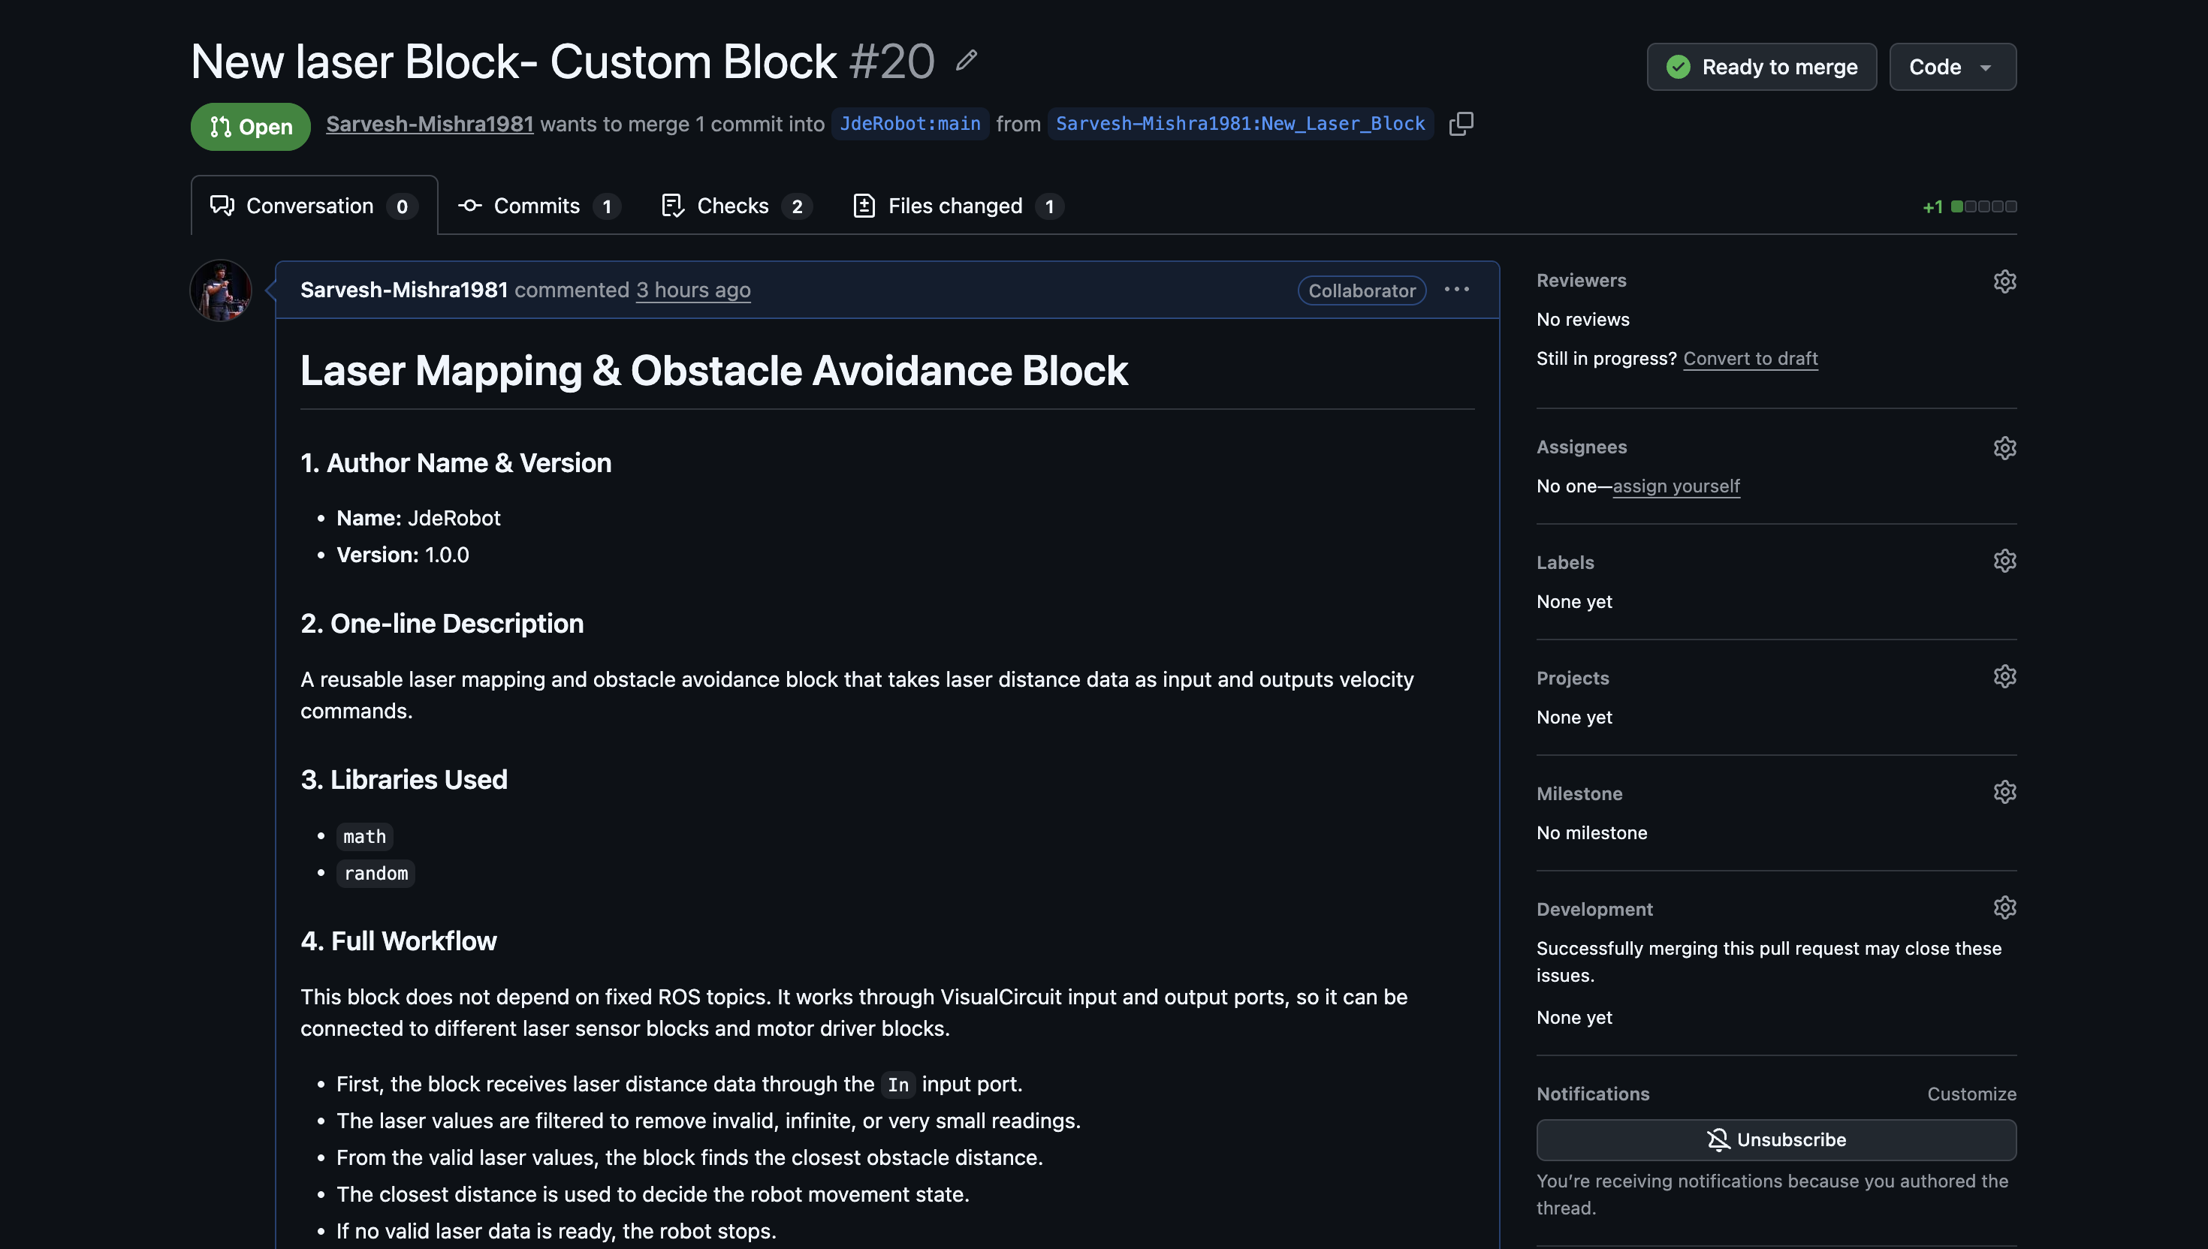
Task: Click the random library code text
Action: pyautogui.click(x=375, y=873)
